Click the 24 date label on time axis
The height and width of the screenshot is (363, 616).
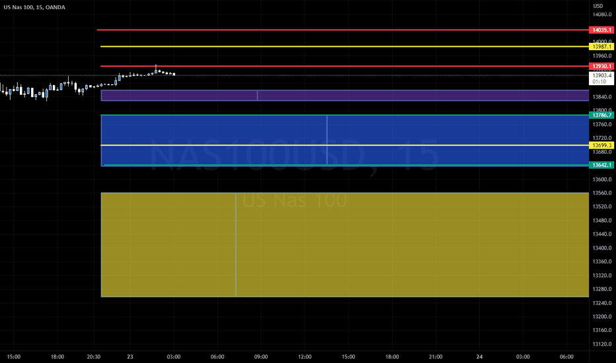pyautogui.click(x=479, y=356)
